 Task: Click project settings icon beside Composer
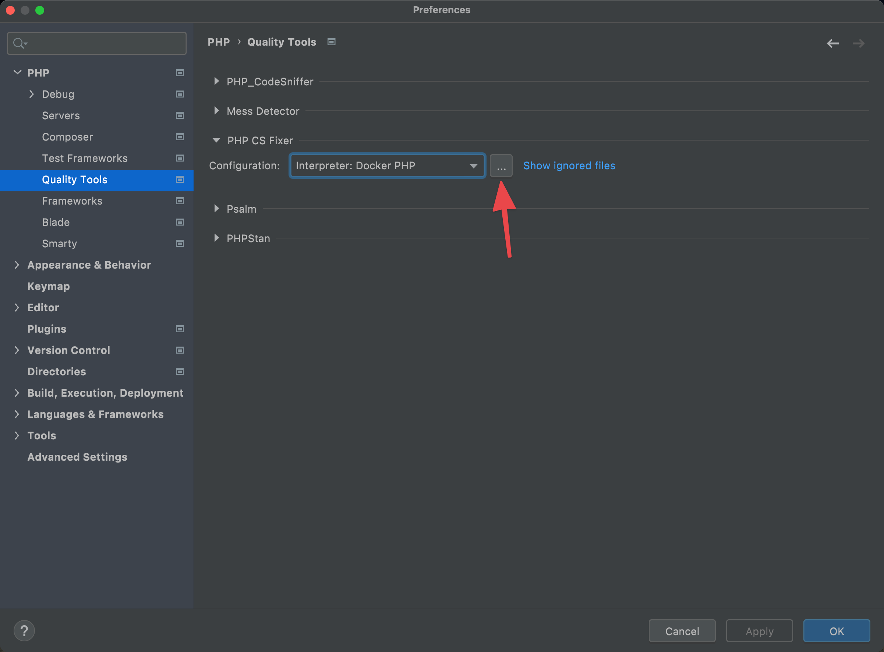click(180, 137)
